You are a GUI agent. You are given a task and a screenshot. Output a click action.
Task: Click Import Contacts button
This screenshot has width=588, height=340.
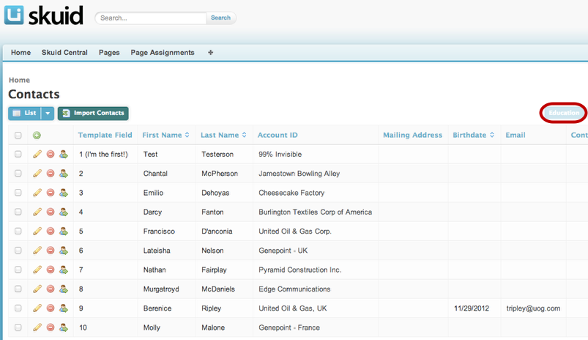[x=93, y=114]
